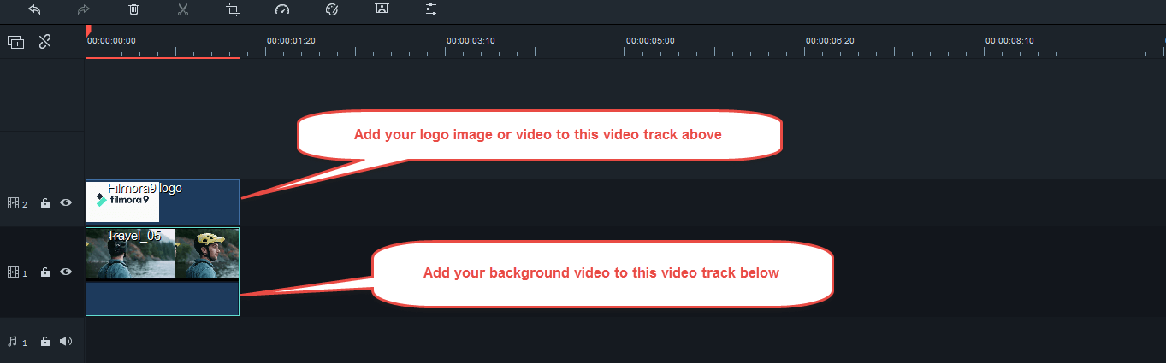Lock video track 2
This screenshot has width=1166, height=363.
(x=45, y=203)
